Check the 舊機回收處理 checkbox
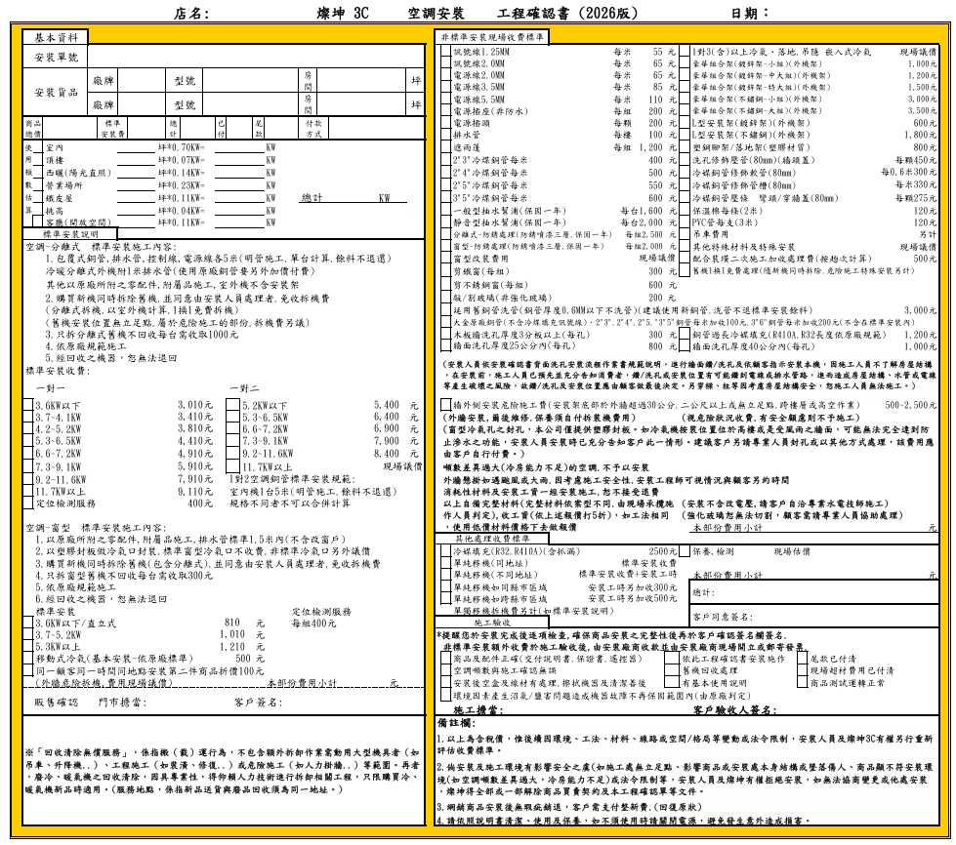The width and height of the screenshot is (956, 845). 673,671
